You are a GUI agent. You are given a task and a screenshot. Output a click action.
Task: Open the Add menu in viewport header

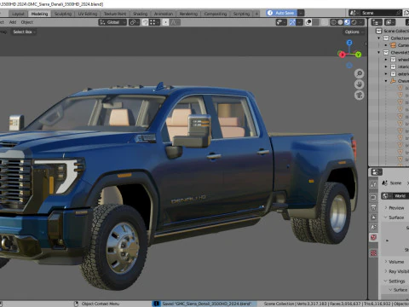13,22
